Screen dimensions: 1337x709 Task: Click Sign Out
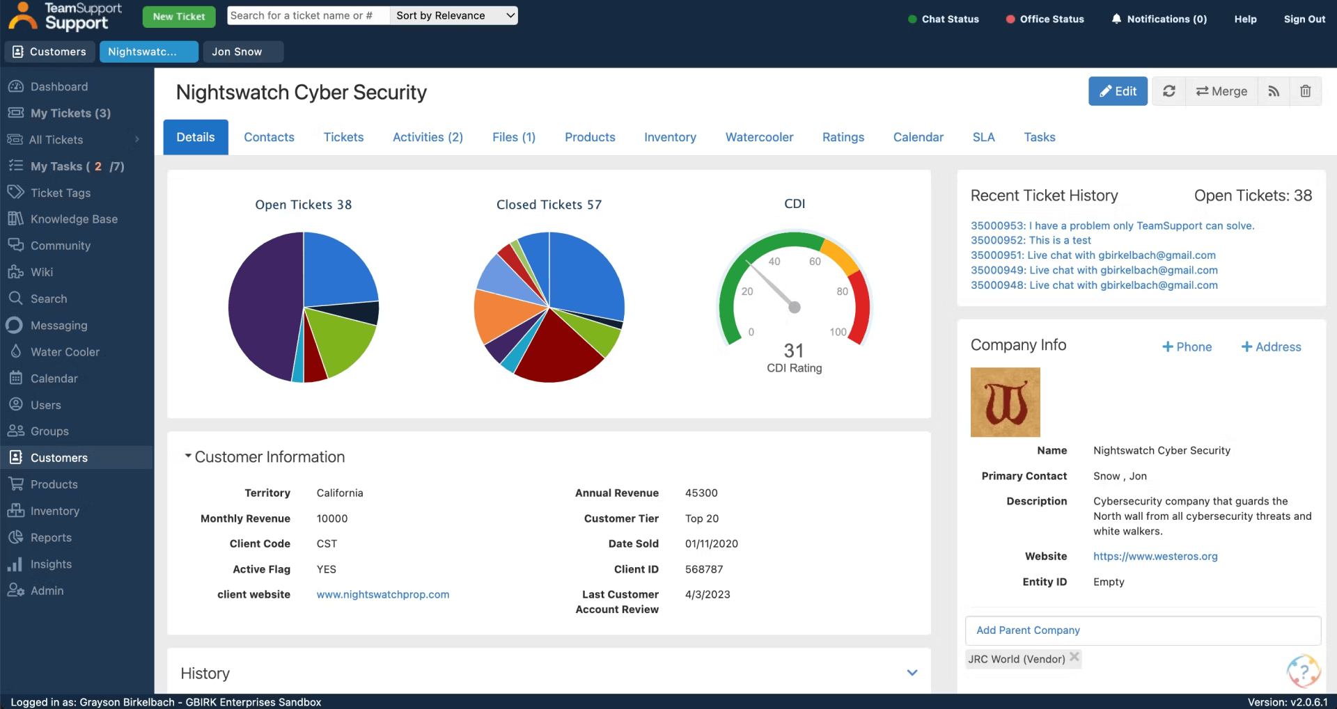[1304, 19]
